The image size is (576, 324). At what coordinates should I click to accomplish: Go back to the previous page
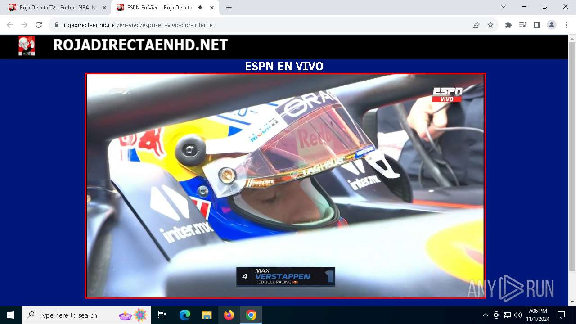coord(10,25)
